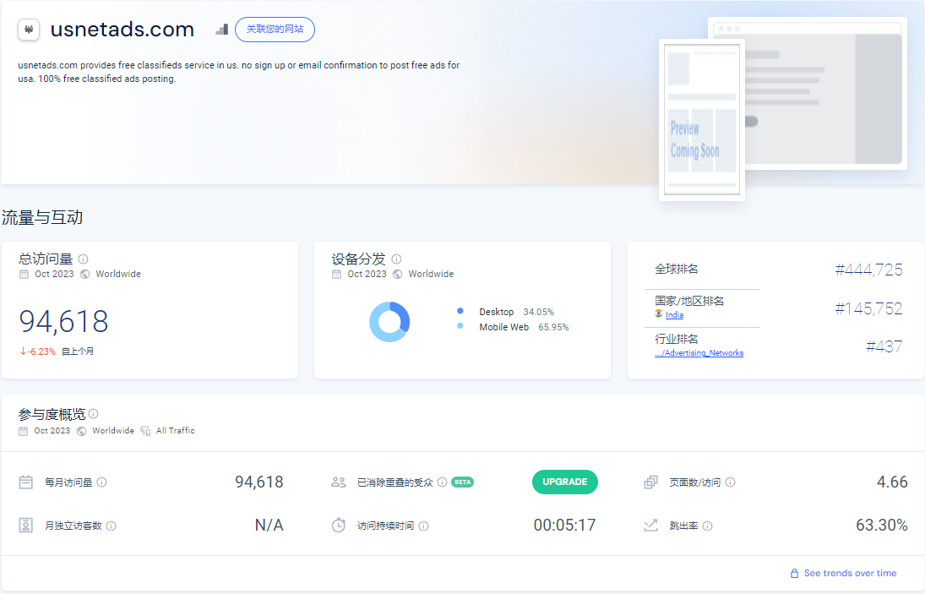Open See trends over time link
Viewport: 925px width, 594px height.
click(850, 573)
